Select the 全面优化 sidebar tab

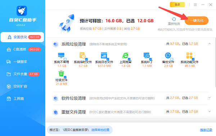pos(22,37)
